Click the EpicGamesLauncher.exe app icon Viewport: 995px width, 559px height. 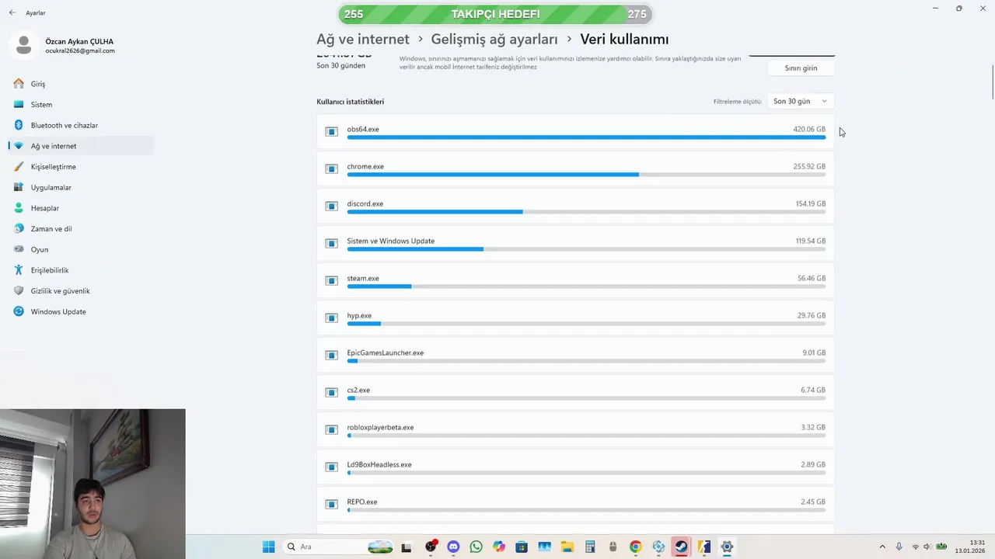tap(332, 355)
